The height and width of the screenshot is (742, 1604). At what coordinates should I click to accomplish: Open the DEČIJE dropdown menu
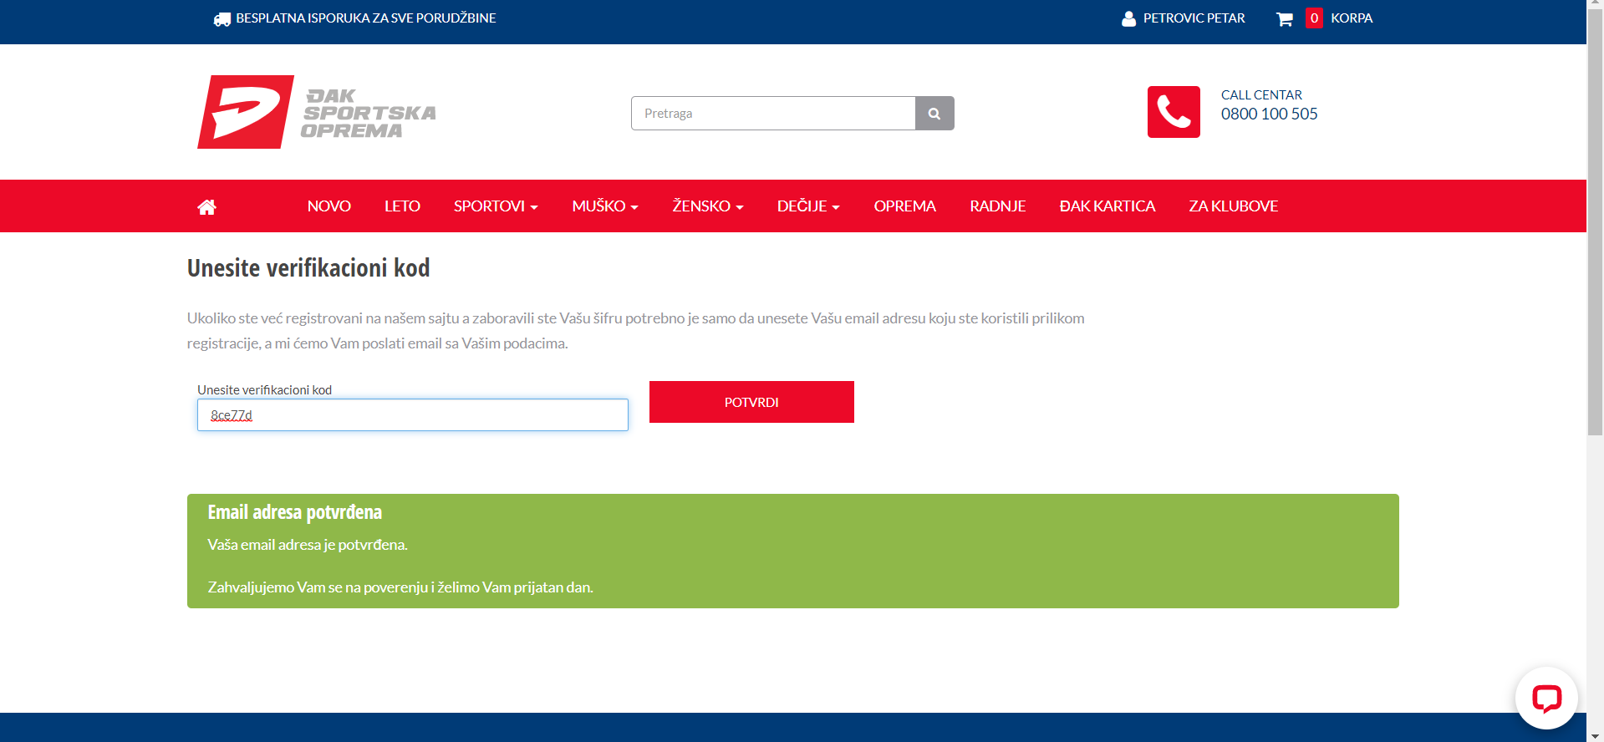point(807,206)
